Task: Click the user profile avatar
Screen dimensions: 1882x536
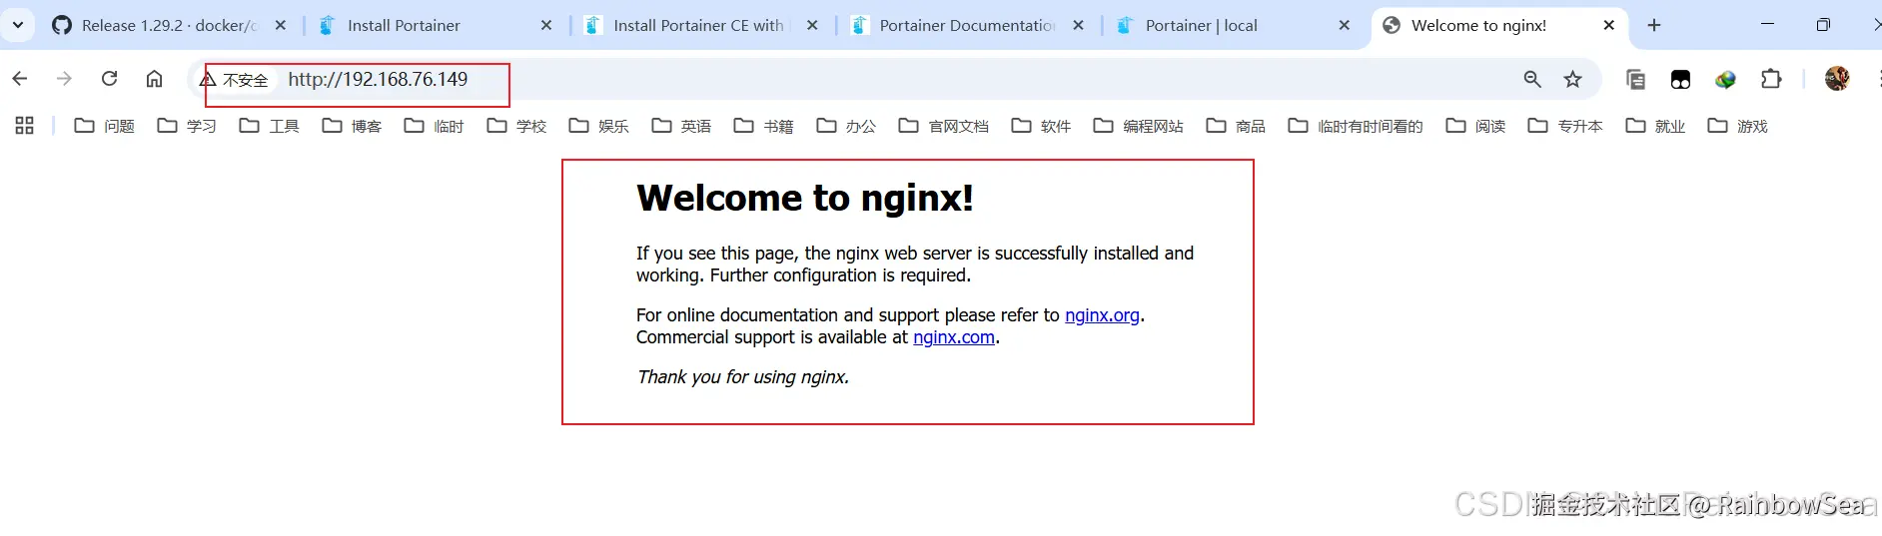Action: tap(1837, 79)
